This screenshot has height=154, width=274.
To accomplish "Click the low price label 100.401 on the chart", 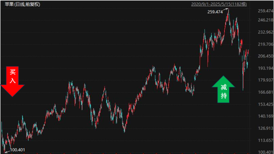I will pos(18,150).
